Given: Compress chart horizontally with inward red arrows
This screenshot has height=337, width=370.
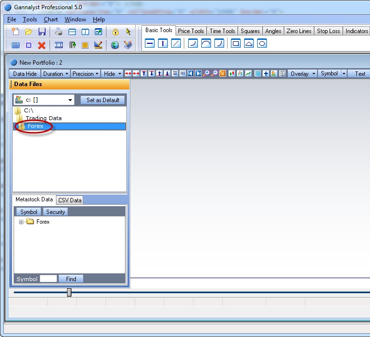Looking at the screenshot, I should point(128,73).
